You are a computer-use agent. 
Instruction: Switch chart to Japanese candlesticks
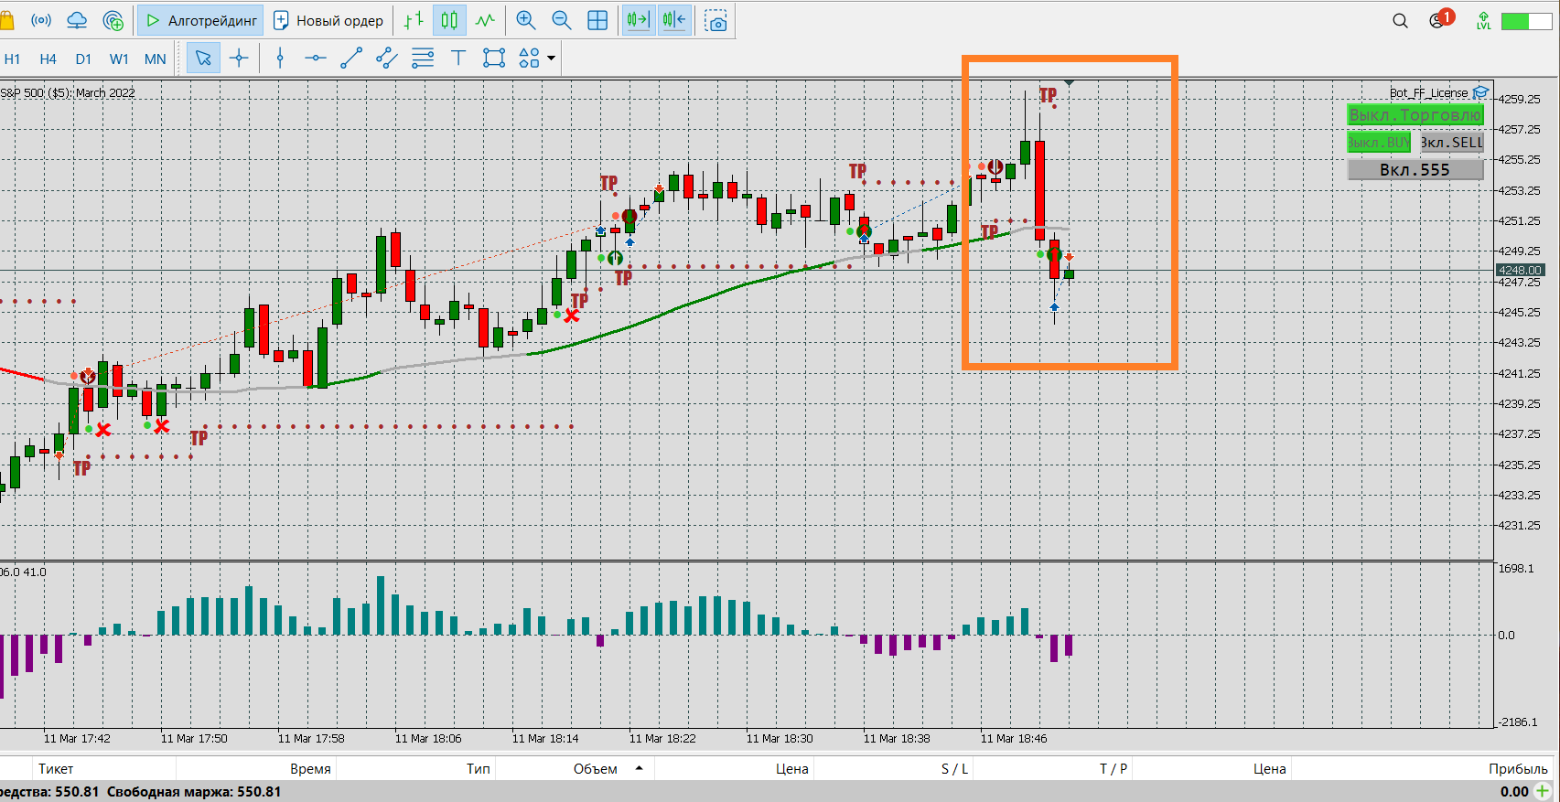pyautogui.click(x=449, y=20)
